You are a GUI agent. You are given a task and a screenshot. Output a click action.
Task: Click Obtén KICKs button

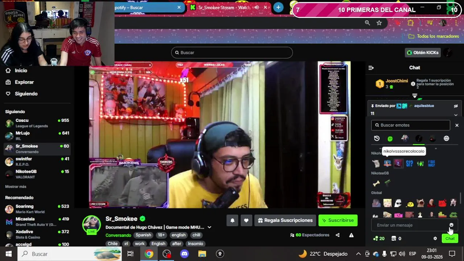click(x=423, y=53)
